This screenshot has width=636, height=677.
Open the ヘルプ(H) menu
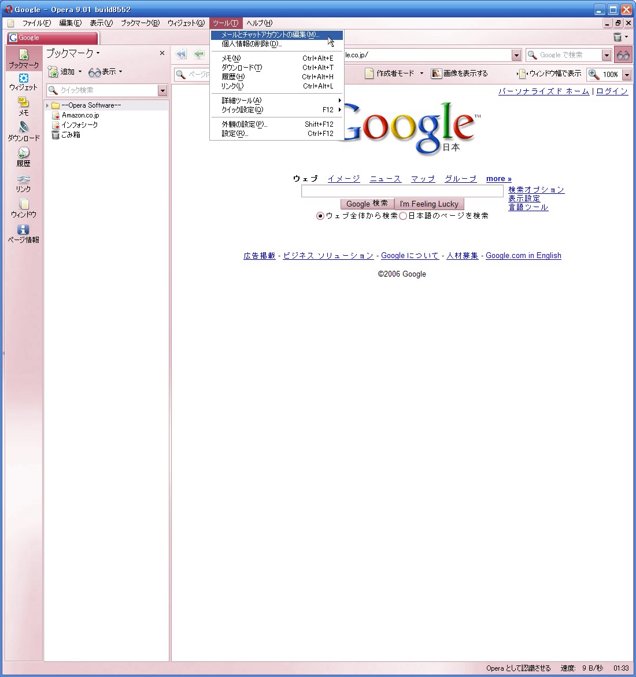point(260,23)
